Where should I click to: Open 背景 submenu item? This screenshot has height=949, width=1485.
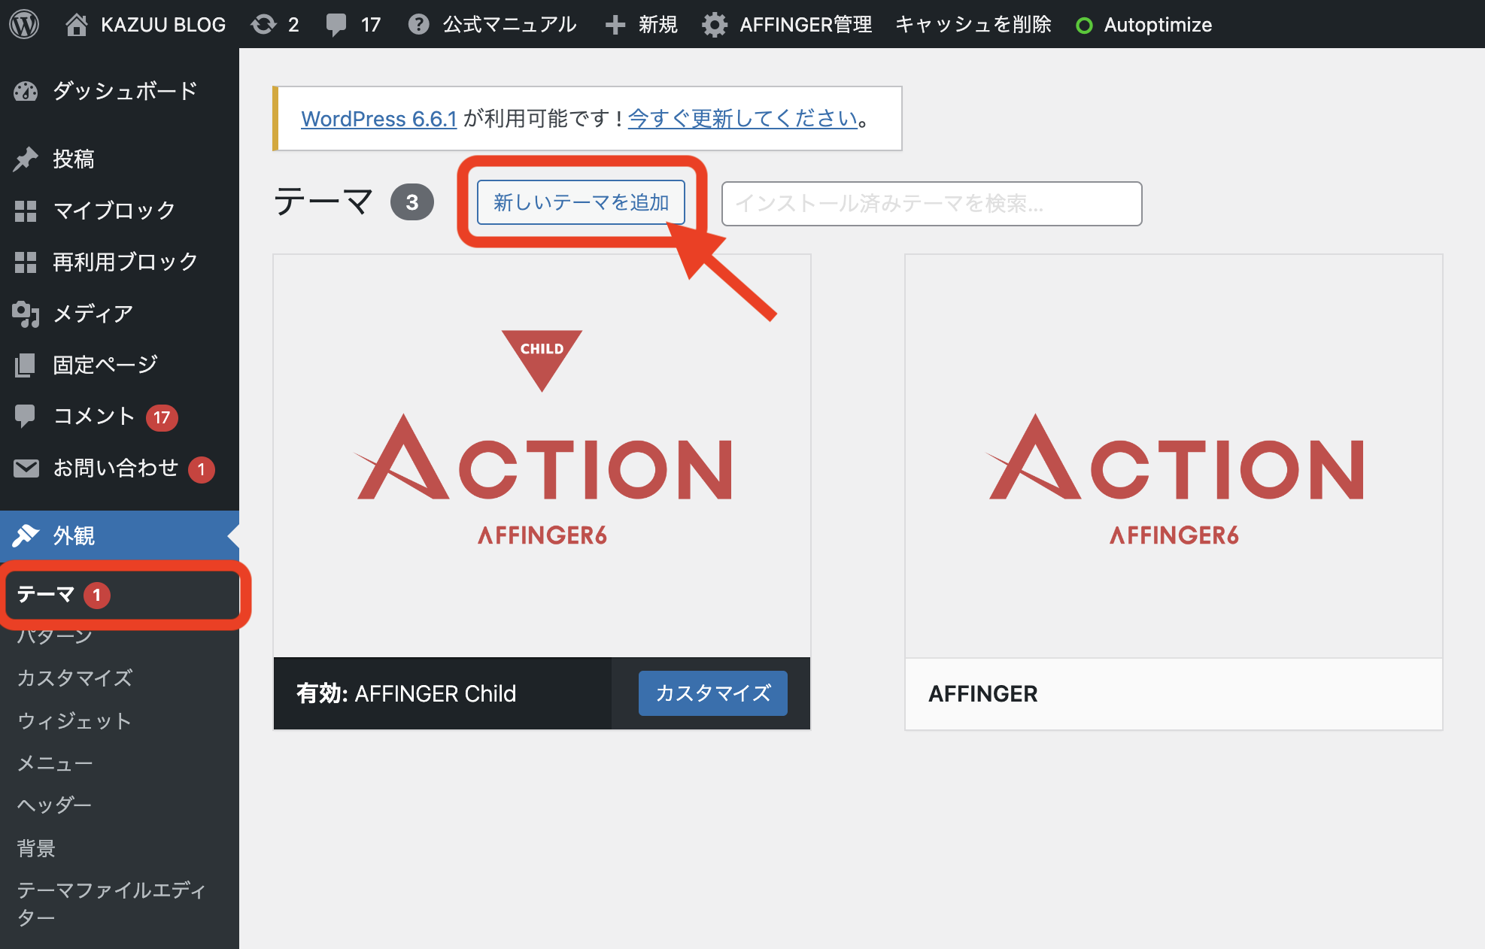click(36, 848)
